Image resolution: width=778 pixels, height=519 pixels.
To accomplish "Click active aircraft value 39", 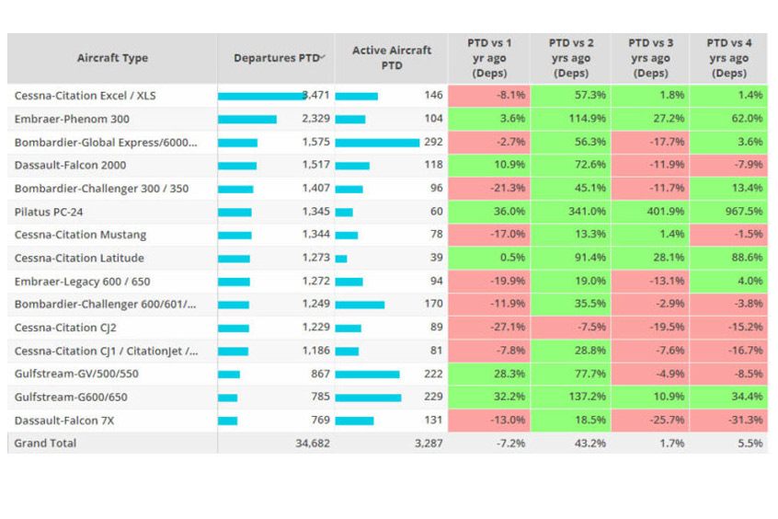I will (x=436, y=258).
